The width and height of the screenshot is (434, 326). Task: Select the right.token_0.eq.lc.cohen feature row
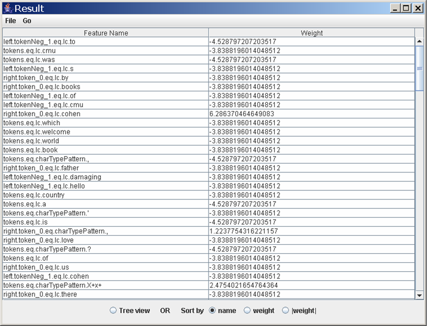click(x=42, y=114)
